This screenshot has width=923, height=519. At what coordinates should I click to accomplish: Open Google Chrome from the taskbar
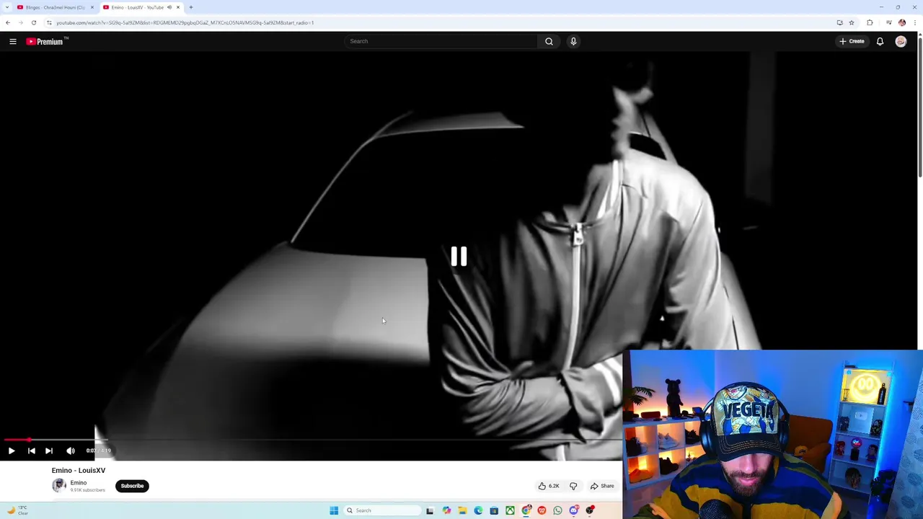(526, 510)
